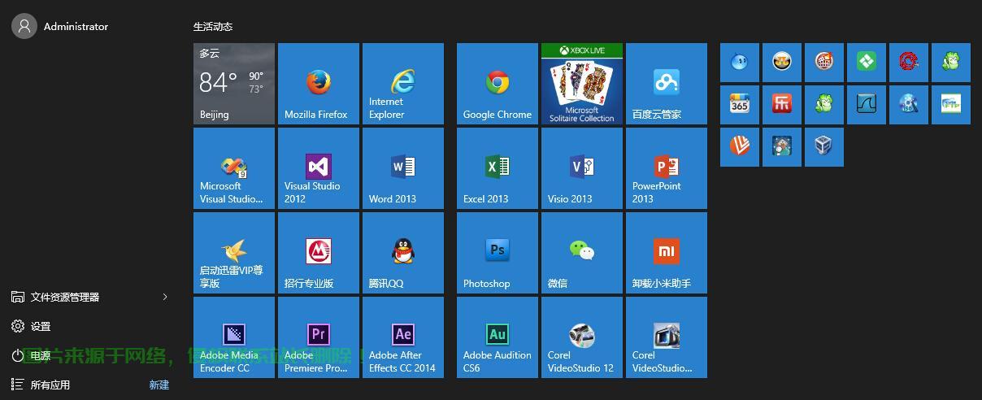Viewport: 982px width, 400px height.
Task: Open the small round orange-and-black tile beside the blue smiley
Action: [782, 63]
